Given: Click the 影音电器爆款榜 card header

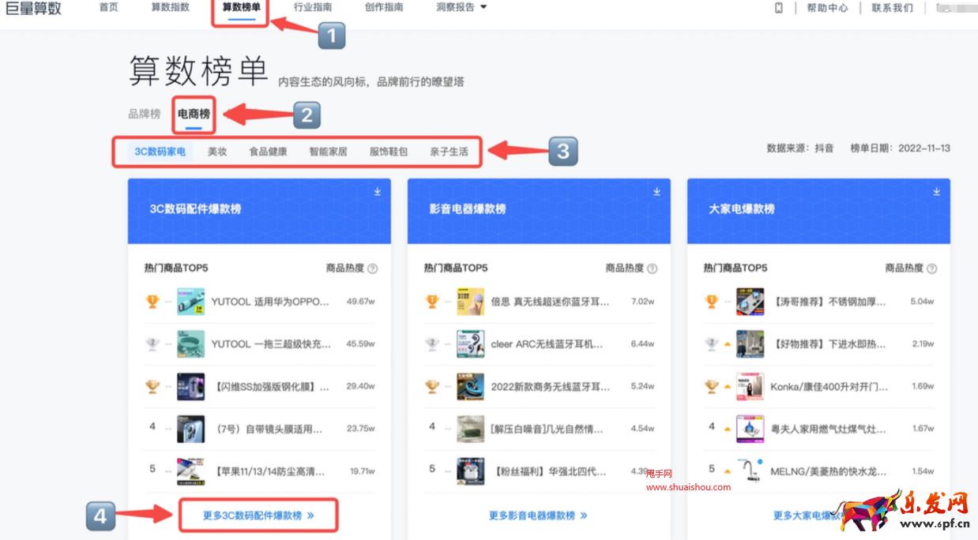Looking at the screenshot, I should pos(539,211).
